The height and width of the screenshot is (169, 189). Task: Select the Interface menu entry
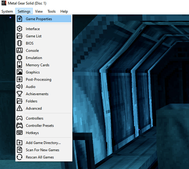(44, 29)
